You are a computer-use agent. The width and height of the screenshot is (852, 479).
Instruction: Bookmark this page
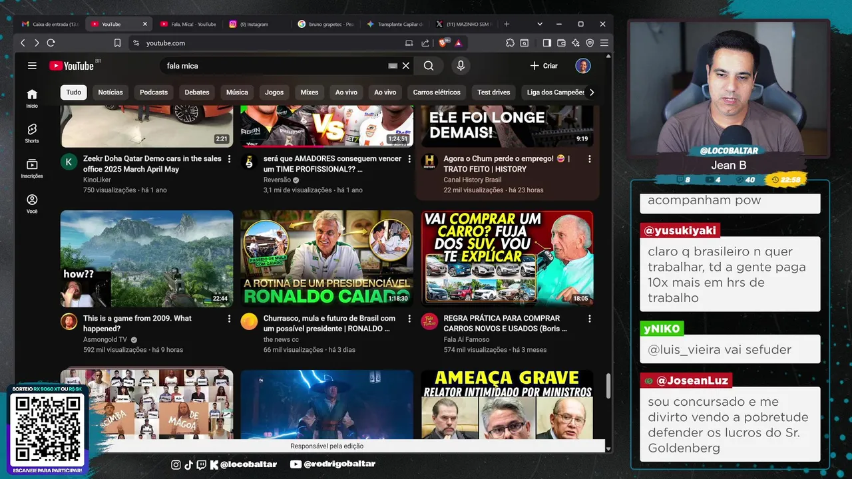pos(117,43)
